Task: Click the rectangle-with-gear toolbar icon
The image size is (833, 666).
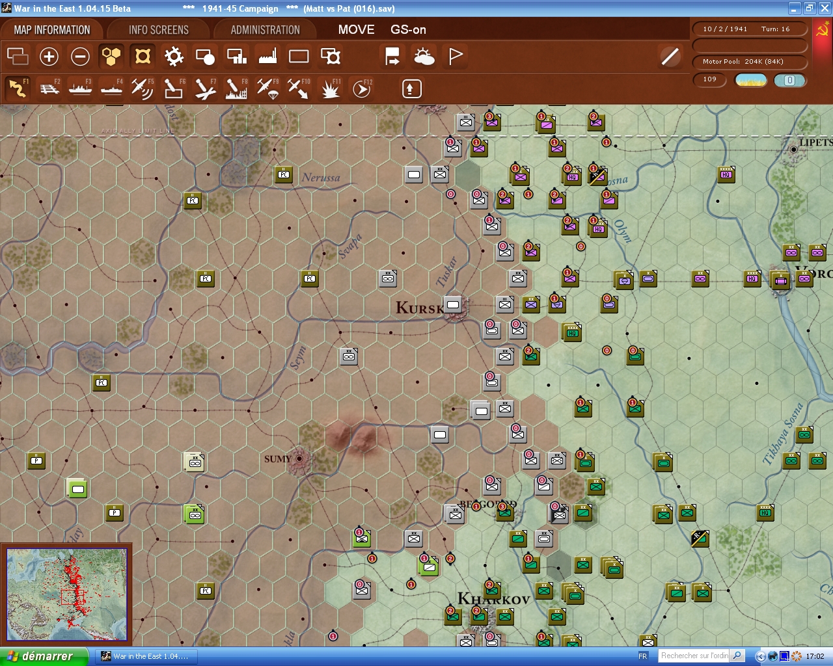Action: (331, 57)
